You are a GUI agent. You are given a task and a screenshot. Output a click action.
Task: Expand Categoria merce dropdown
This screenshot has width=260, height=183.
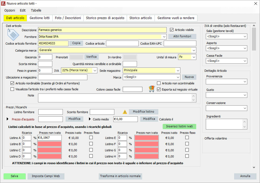(194, 50)
